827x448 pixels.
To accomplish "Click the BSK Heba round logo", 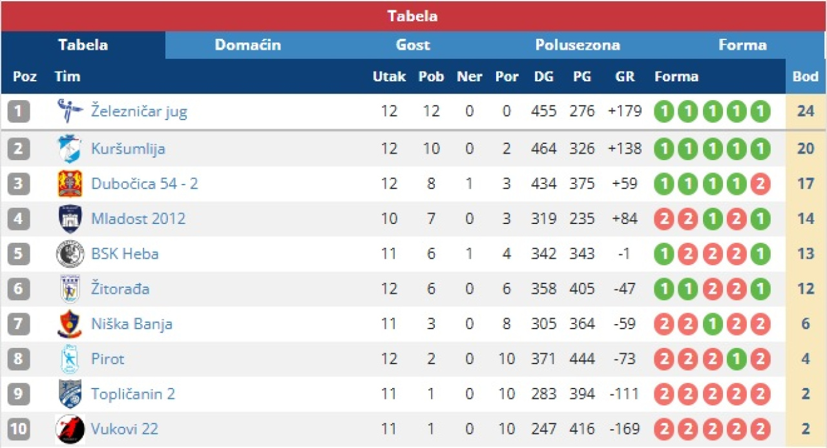I will coord(70,254).
